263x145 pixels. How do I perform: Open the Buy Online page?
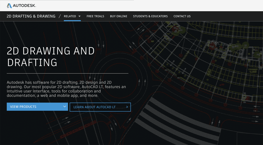[x=119, y=16]
